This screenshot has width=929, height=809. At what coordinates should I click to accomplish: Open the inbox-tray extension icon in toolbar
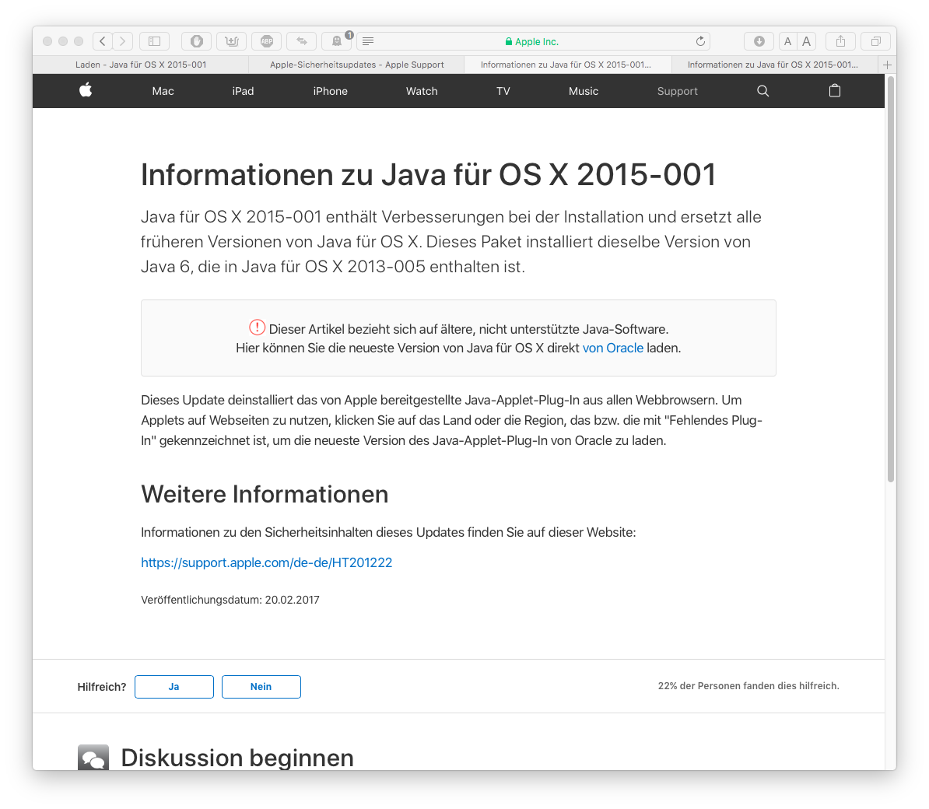(232, 41)
